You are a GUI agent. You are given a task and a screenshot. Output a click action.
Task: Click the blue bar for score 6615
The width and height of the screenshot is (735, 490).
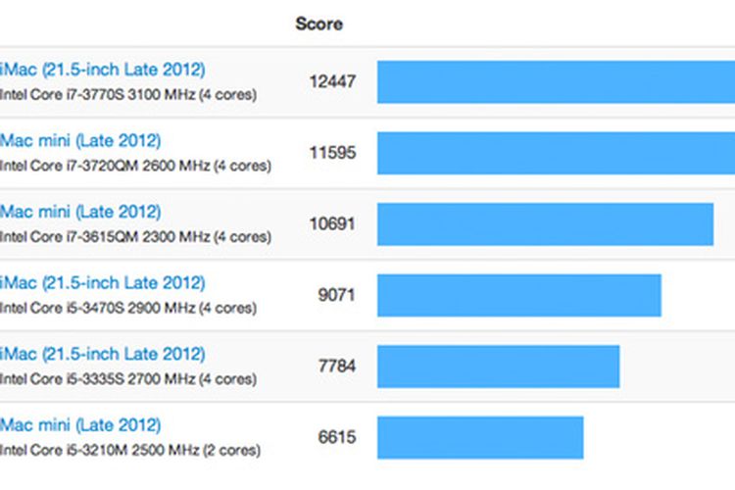[480, 437]
